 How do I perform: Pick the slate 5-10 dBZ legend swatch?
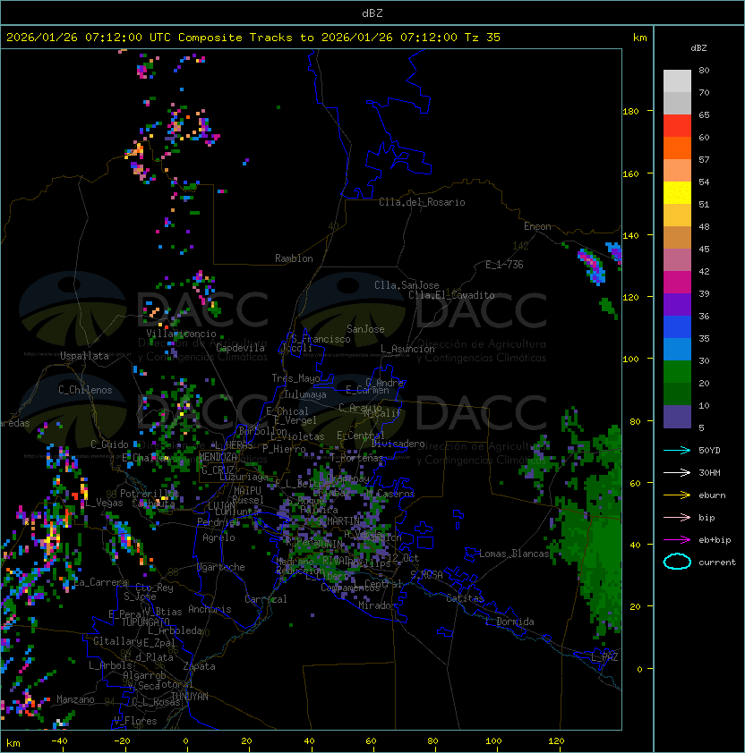click(x=677, y=417)
